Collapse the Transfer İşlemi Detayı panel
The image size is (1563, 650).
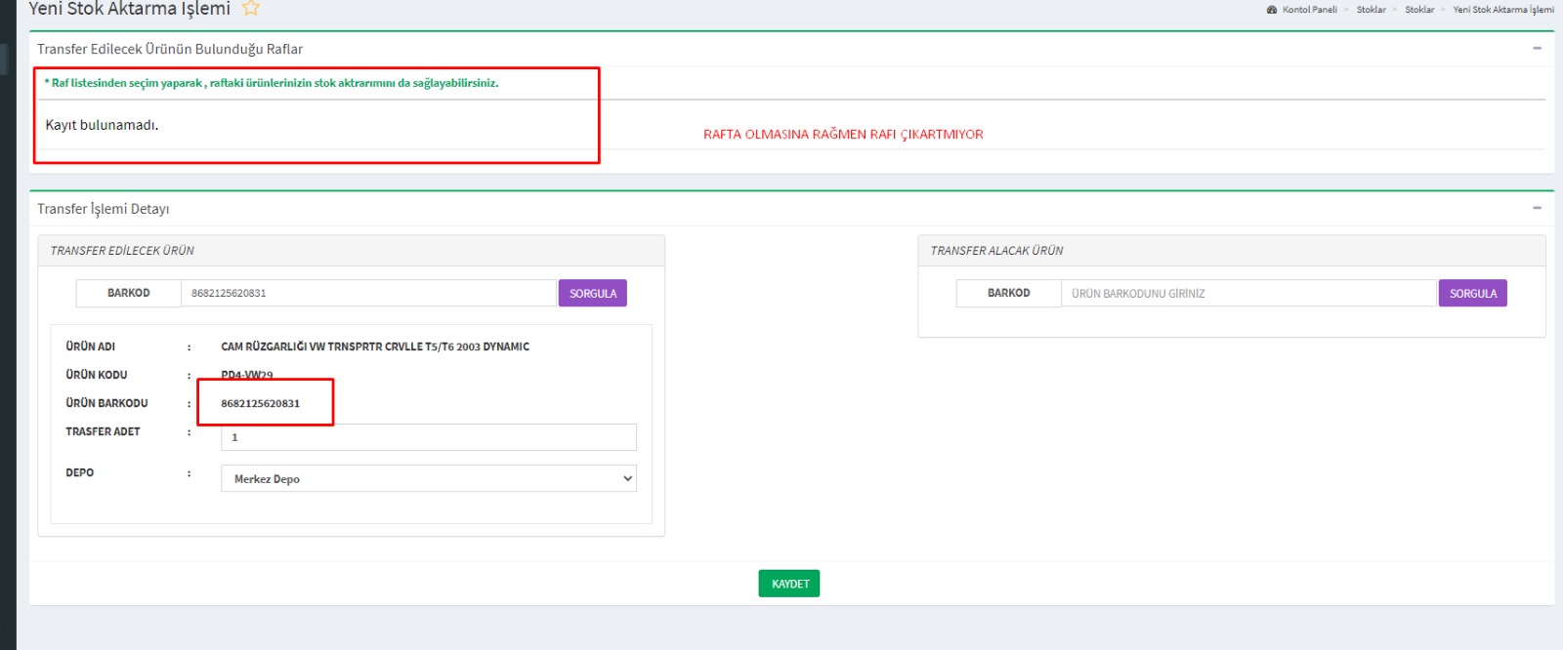click(x=1537, y=208)
